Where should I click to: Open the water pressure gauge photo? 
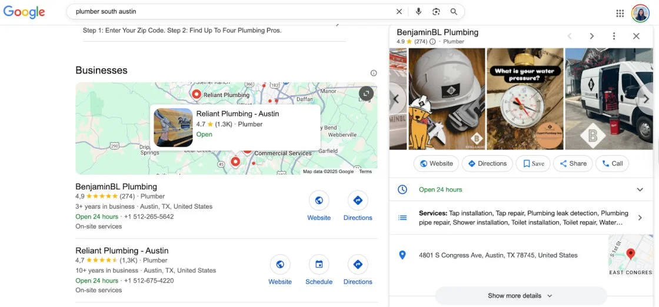(525, 99)
